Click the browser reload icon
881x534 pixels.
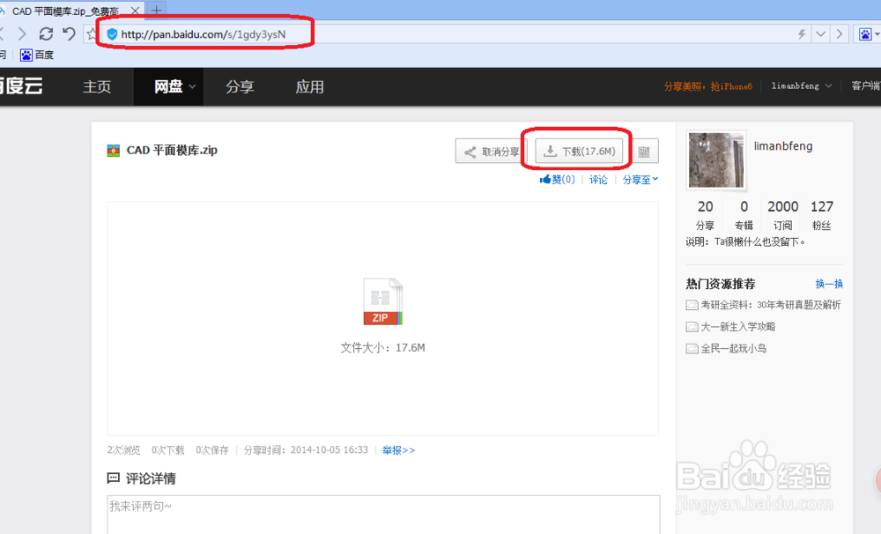pos(46,34)
